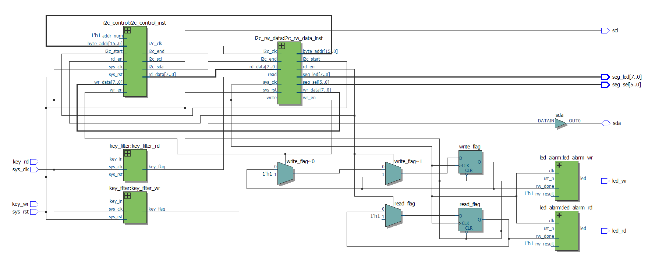Expand key_filter_rd instance with plus icon
The height and width of the screenshot is (262, 648).
(x=127, y=153)
